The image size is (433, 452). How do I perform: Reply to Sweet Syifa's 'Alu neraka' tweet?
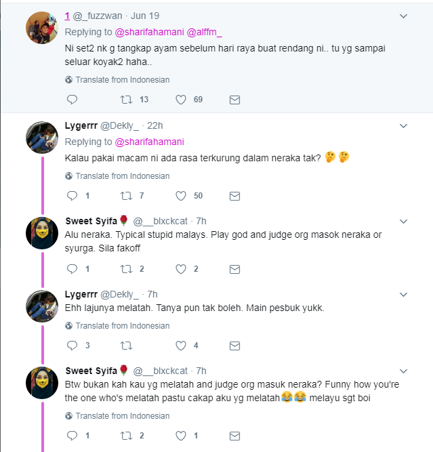(x=72, y=269)
